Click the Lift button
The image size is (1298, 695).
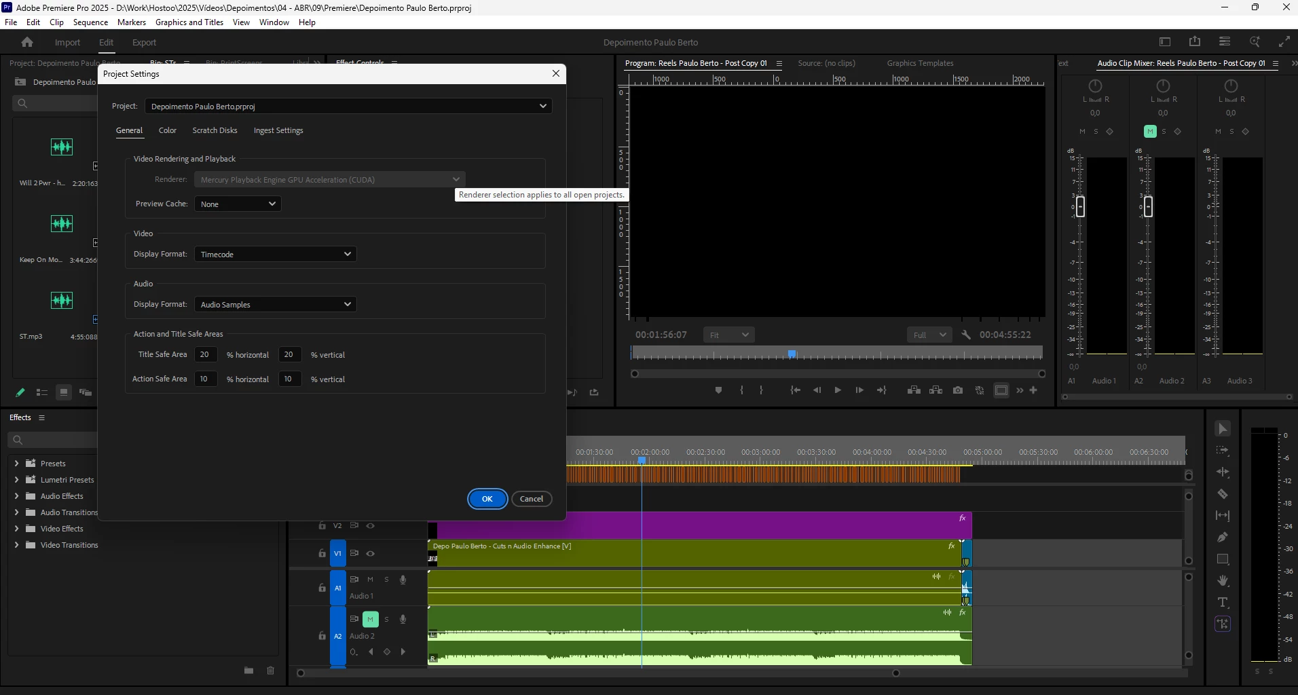(914, 390)
